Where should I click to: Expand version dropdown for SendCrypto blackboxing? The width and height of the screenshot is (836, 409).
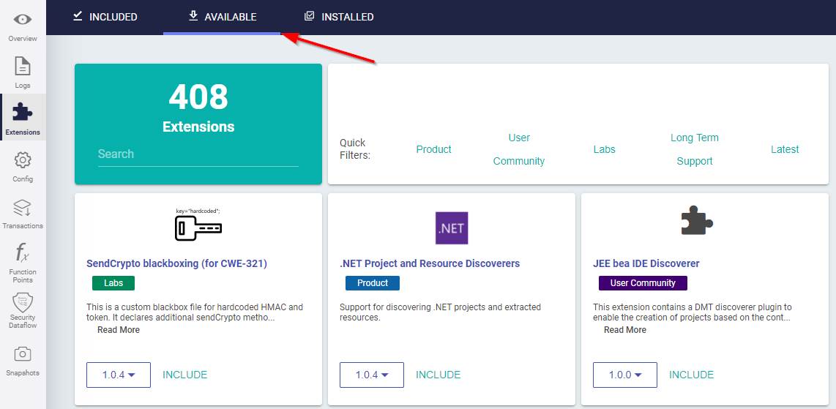(x=119, y=375)
